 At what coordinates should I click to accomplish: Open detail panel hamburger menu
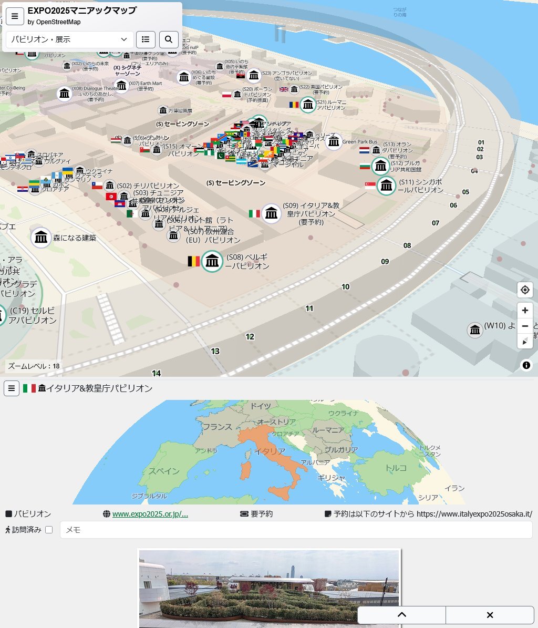tap(12, 388)
